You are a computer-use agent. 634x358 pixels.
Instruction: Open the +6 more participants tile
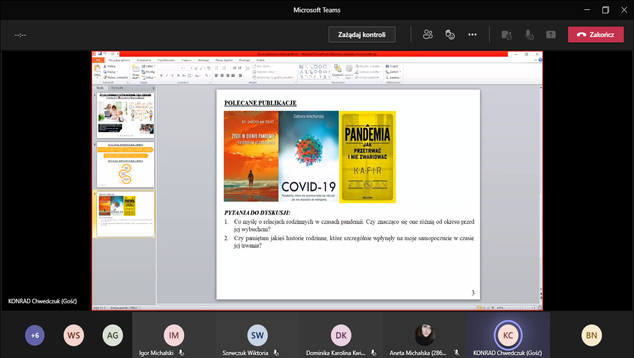coord(35,335)
